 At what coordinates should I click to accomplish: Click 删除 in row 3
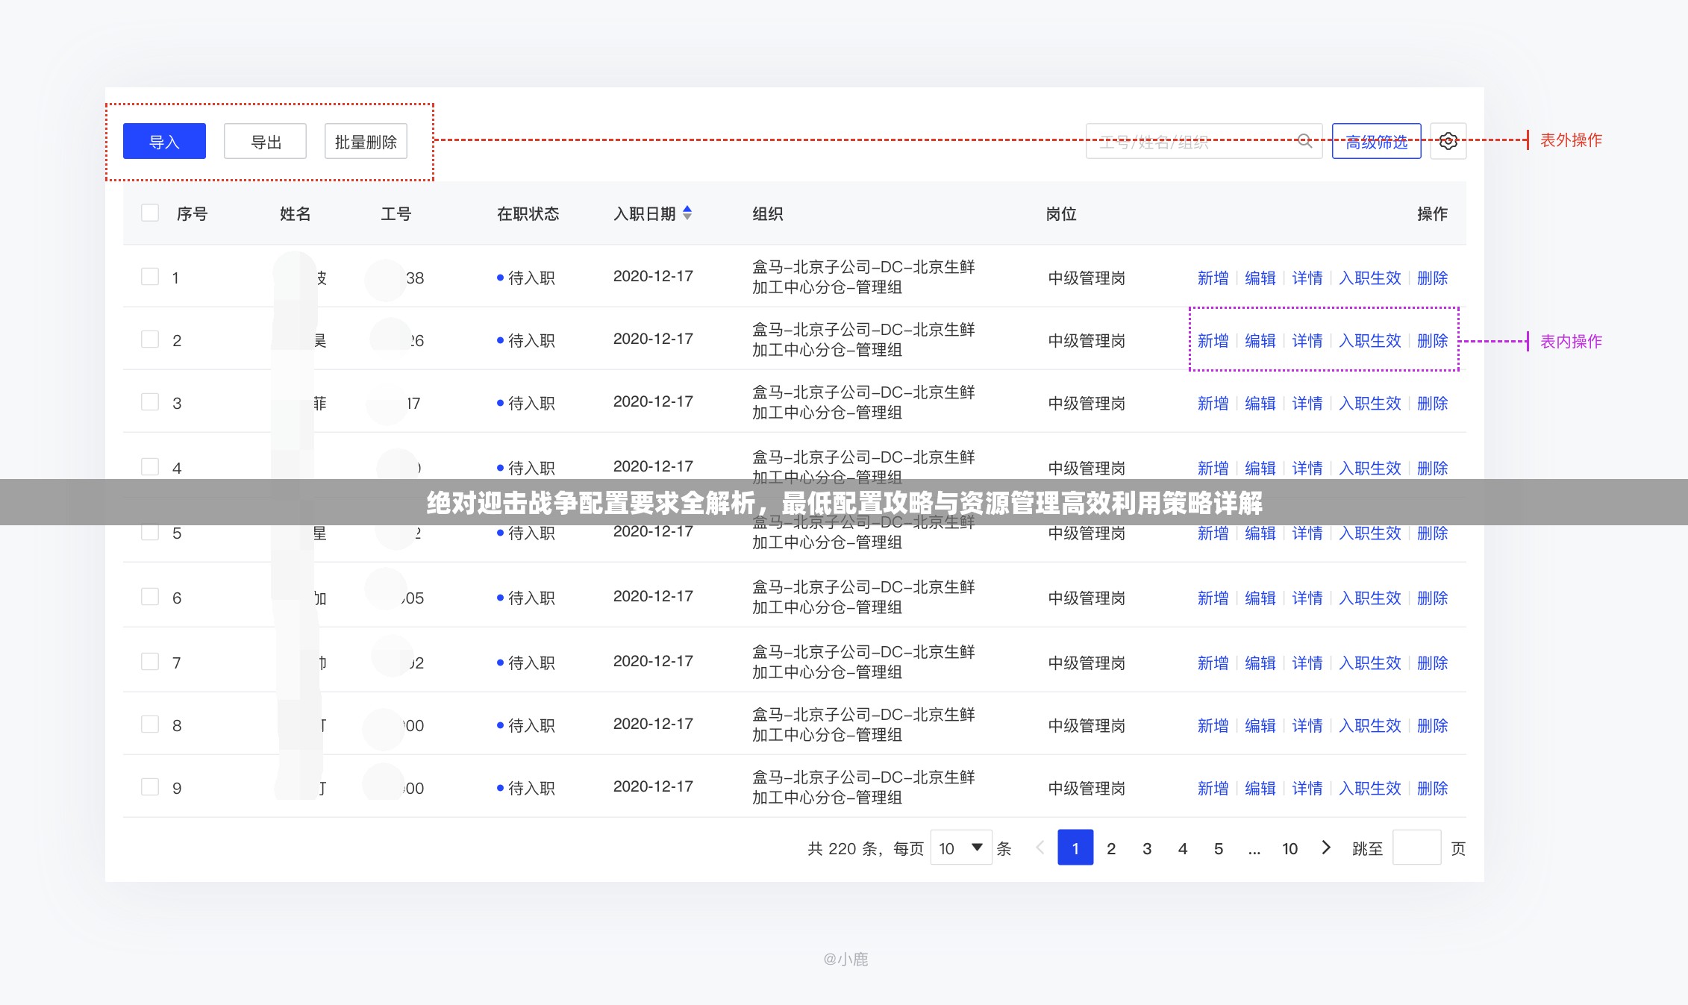coord(1432,403)
